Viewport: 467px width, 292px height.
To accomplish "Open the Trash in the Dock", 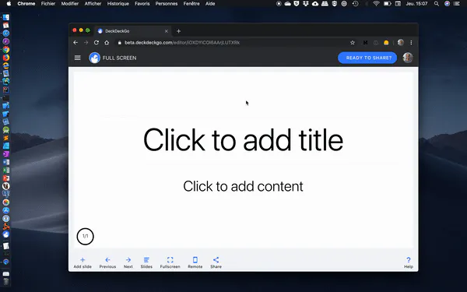I will pyautogui.click(x=6, y=282).
